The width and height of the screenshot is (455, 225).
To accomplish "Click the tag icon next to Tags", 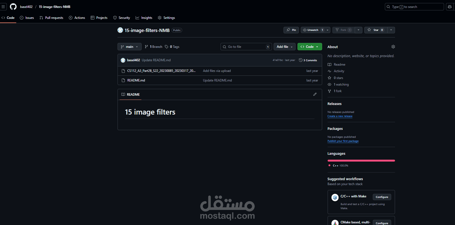I will point(167,47).
